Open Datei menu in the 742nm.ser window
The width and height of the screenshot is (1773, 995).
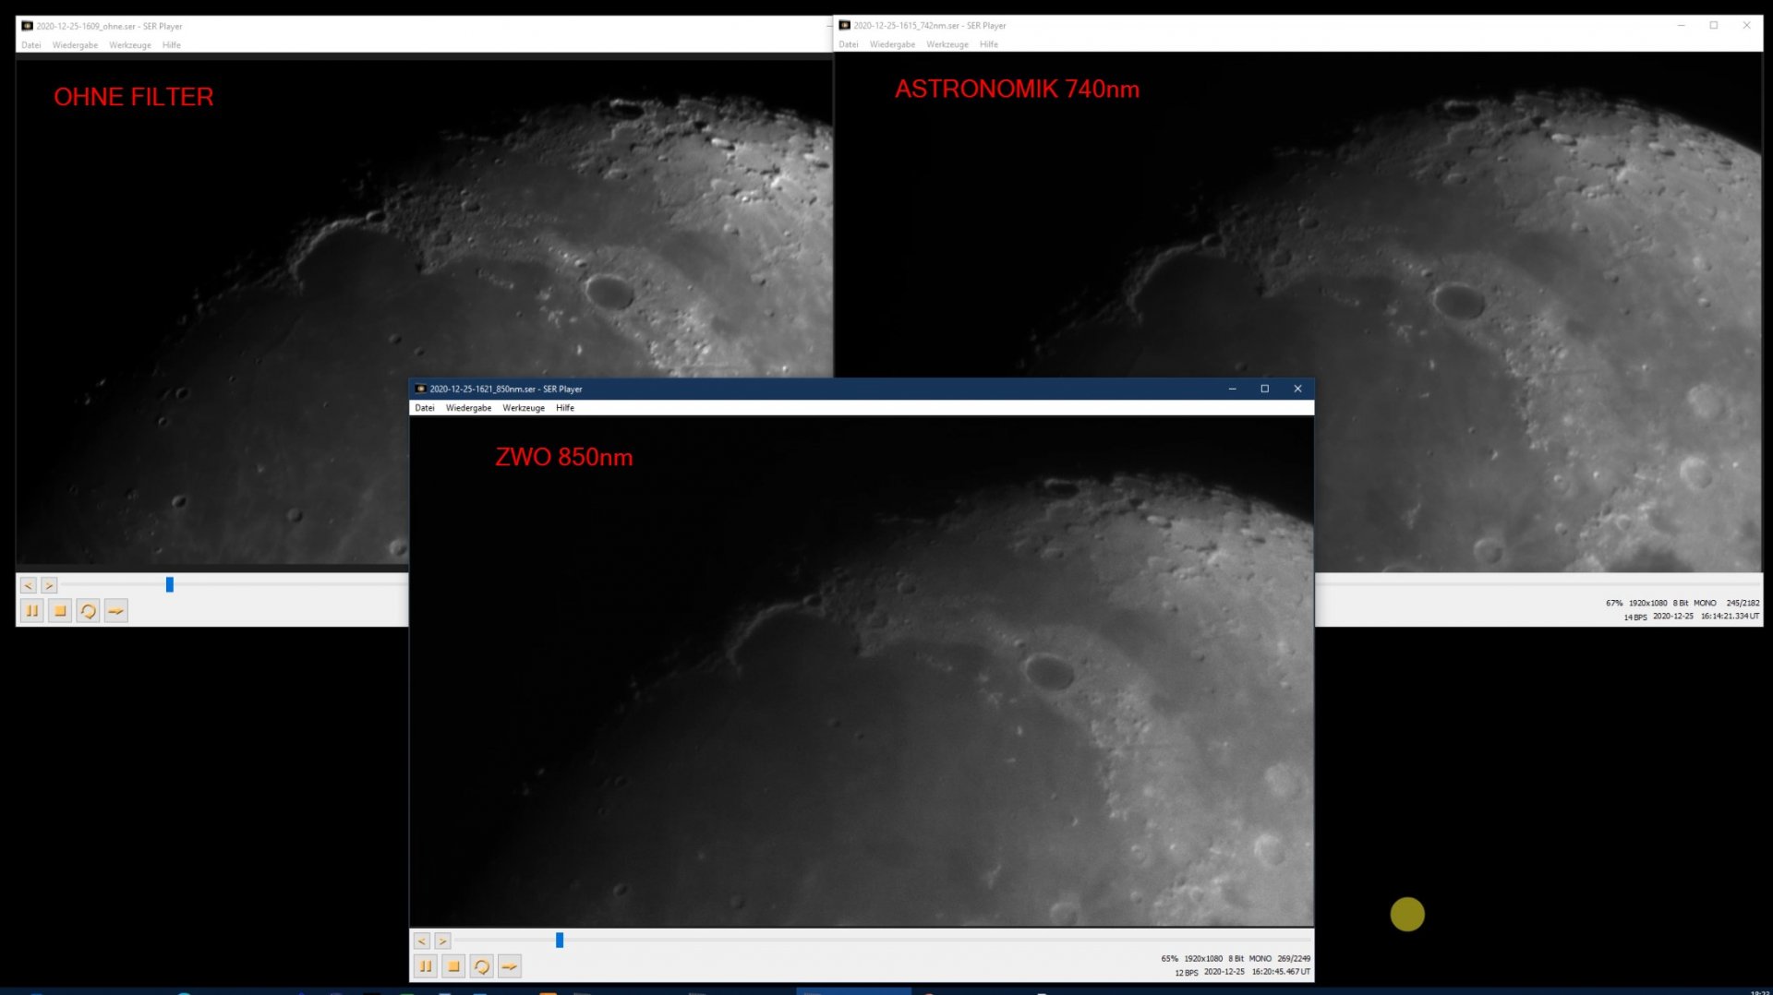[849, 44]
